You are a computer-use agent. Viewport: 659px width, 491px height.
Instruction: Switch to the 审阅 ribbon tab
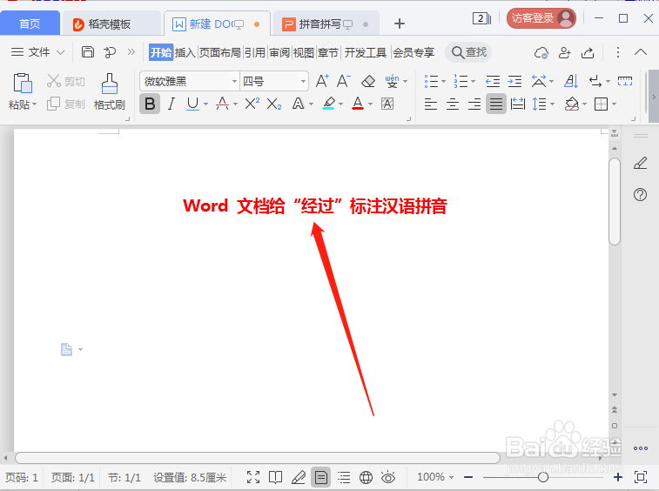pos(279,52)
